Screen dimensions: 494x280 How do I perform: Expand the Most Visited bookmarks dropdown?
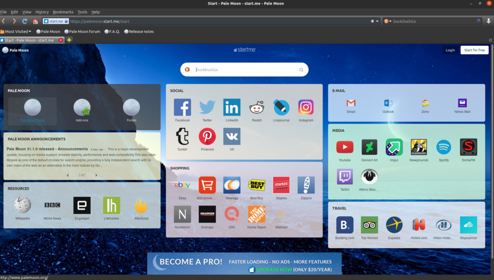coord(16,31)
